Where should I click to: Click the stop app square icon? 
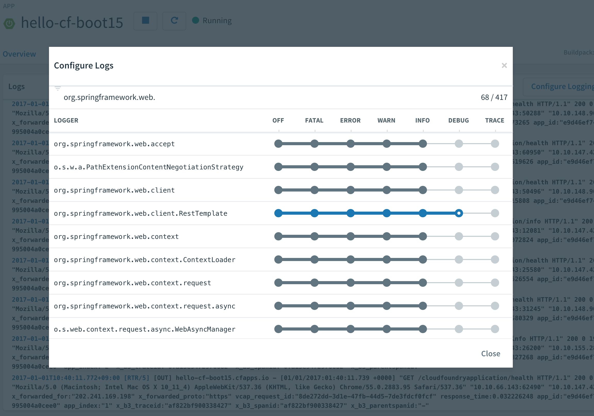point(145,21)
